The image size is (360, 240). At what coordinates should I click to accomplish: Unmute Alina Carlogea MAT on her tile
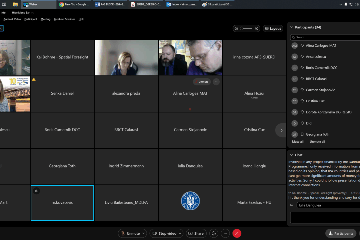202,82
